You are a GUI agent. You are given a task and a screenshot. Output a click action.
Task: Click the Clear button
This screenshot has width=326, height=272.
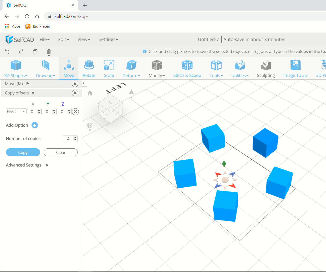coord(61,152)
